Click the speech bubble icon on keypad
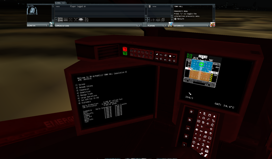Viewport: 272px width, 159px height. point(208,146)
